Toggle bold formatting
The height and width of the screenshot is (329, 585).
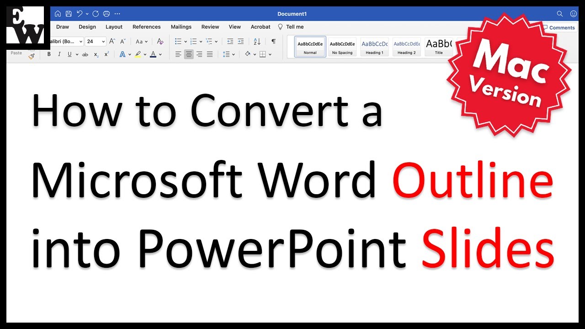click(x=49, y=54)
